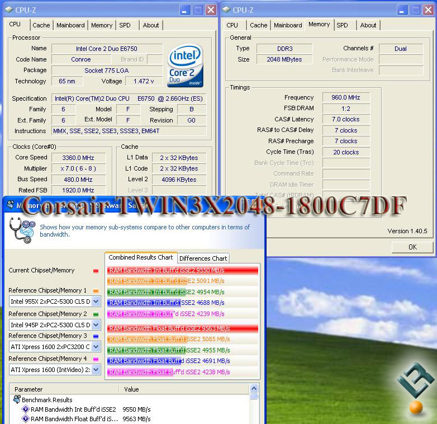
Task: Click orange Reference Chipset/Memory 1 color marker
Action: [96, 291]
